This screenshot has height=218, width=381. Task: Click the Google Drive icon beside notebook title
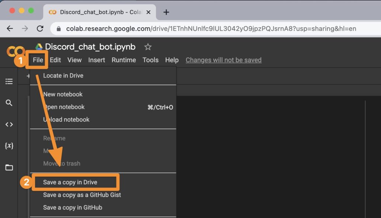pos(39,47)
